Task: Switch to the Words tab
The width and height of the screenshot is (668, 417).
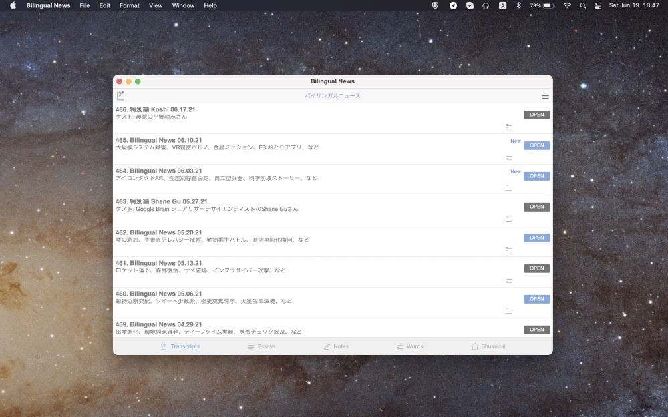Action: tap(410, 346)
